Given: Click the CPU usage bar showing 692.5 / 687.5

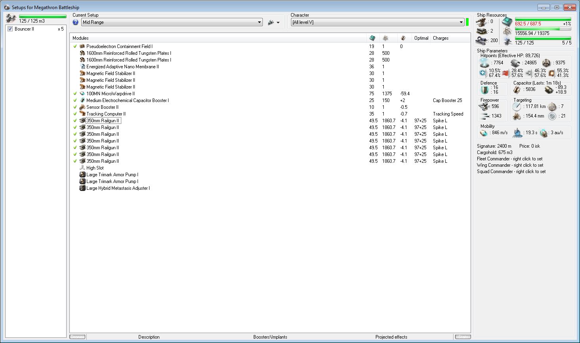Looking at the screenshot, I should [543, 19].
